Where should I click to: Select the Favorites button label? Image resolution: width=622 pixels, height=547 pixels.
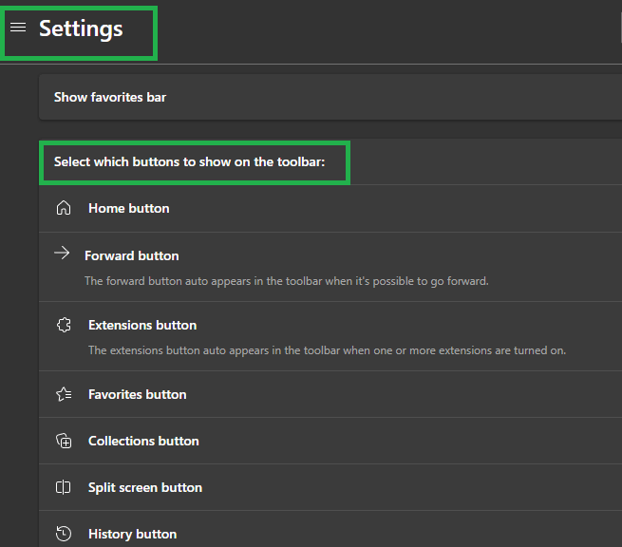point(138,394)
